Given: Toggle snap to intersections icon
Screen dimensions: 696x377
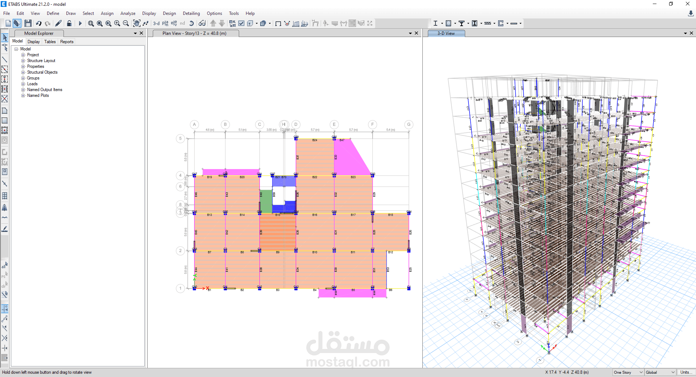Looking at the screenshot, I should 5,338.
